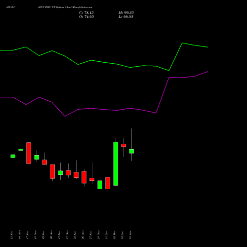Click the close price value C: 78.15

(x=86, y=13)
